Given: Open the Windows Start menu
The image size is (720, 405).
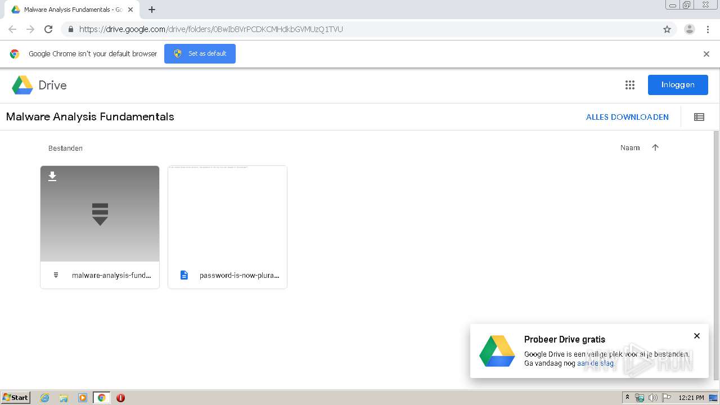Looking at the screenshot, I should (x=16, y=398).
